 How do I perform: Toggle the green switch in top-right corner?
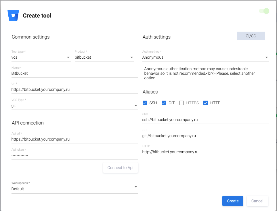click(264, 11)
